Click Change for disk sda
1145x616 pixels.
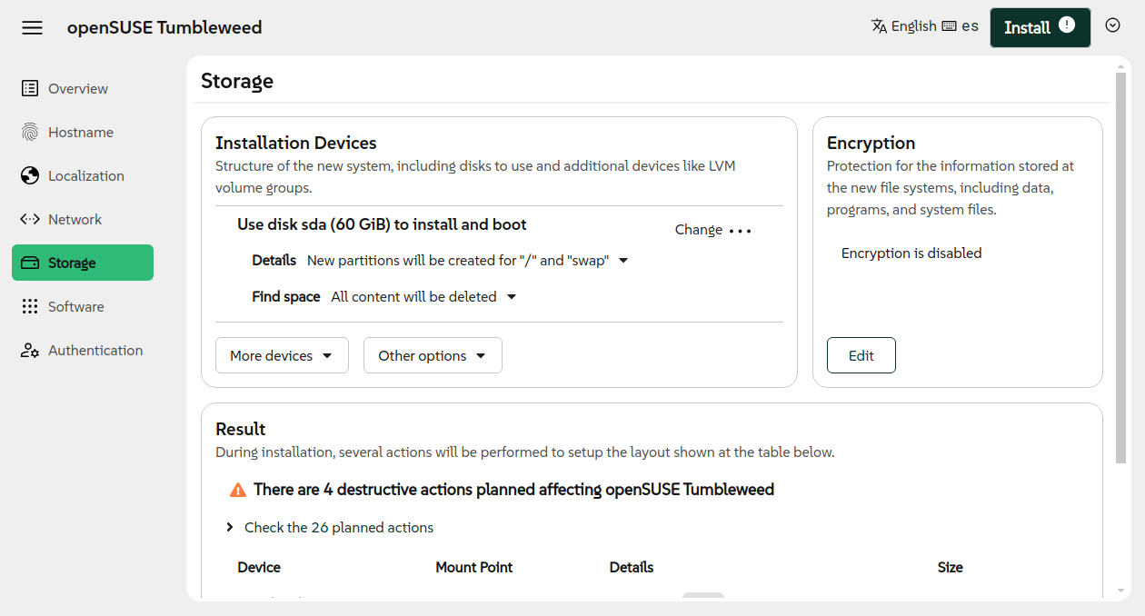click(x=699, y=230)
